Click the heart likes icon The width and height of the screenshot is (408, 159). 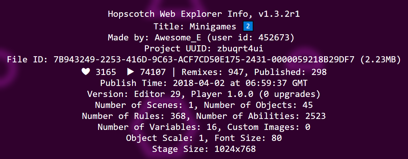86,72
